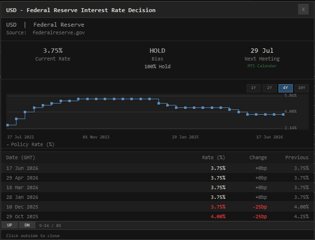Click the last data point on the chart
Viewport: 315px width, 240px height.
283,114
